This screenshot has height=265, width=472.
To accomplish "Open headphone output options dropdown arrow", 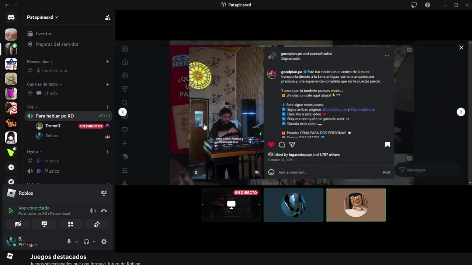I will pos(94,242).
